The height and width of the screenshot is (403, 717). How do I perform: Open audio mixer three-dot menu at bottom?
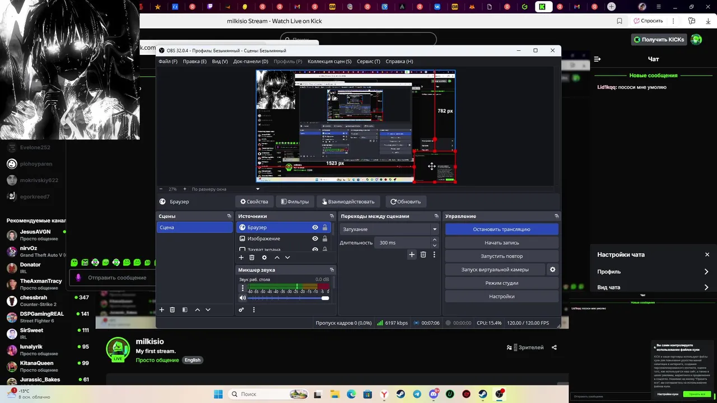click(x=254, y=310)
